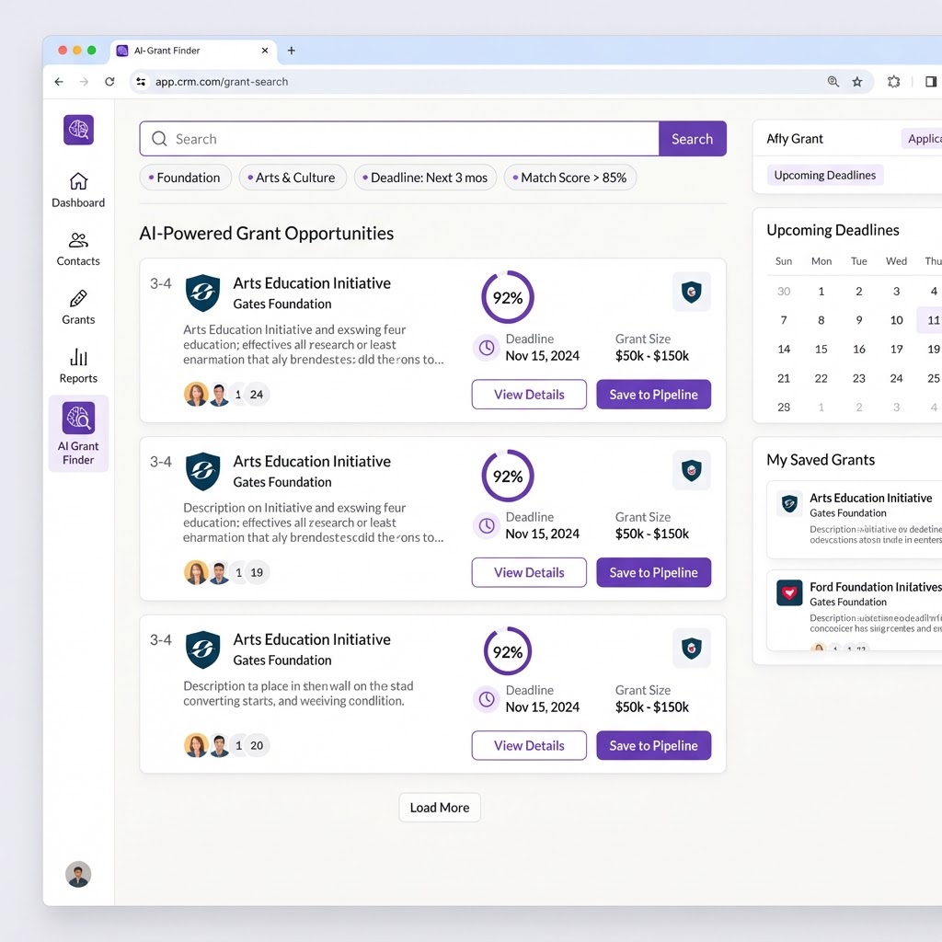942x942 pixels.
Task: Click the Gates Foundation logo on third grant card
Action: (x=202, y=649)
